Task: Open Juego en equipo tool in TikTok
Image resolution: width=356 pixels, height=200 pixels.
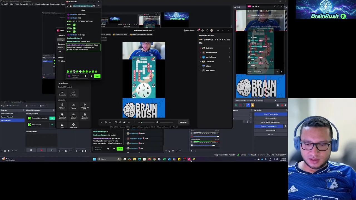Action: (62, 107)
